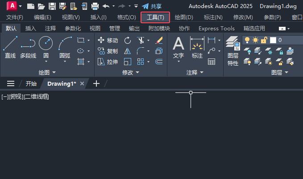Viewport: 303px width, 179px height.
Task: Click the Trim scissors icon
Action: (x=141, y=40)
